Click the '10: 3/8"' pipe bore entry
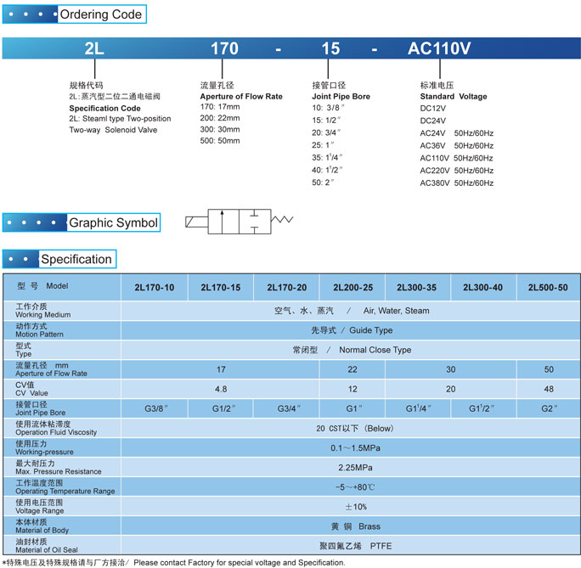Viewport: 581px width, 568px height. pos(328,108)
